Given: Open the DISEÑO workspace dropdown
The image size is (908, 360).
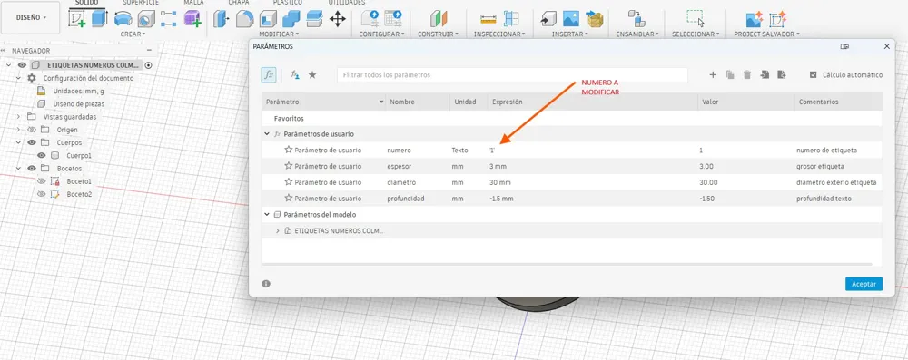Looking at the screenshot, I should pos(31,18).
